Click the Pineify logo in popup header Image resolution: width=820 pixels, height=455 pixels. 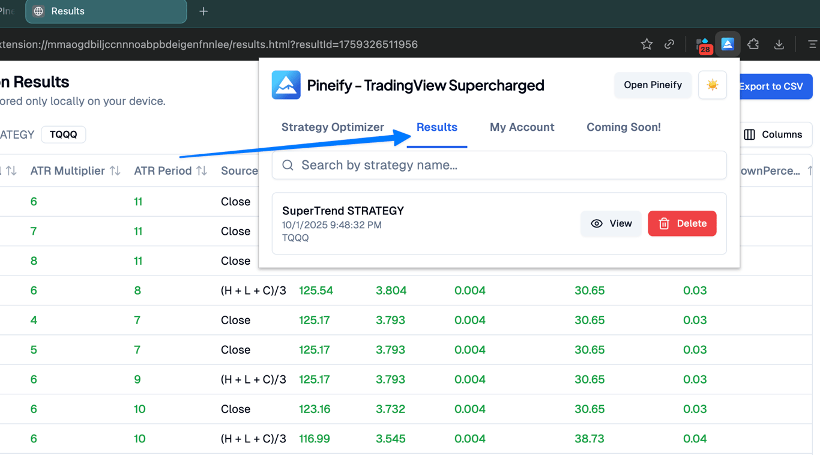coord(286,85)
